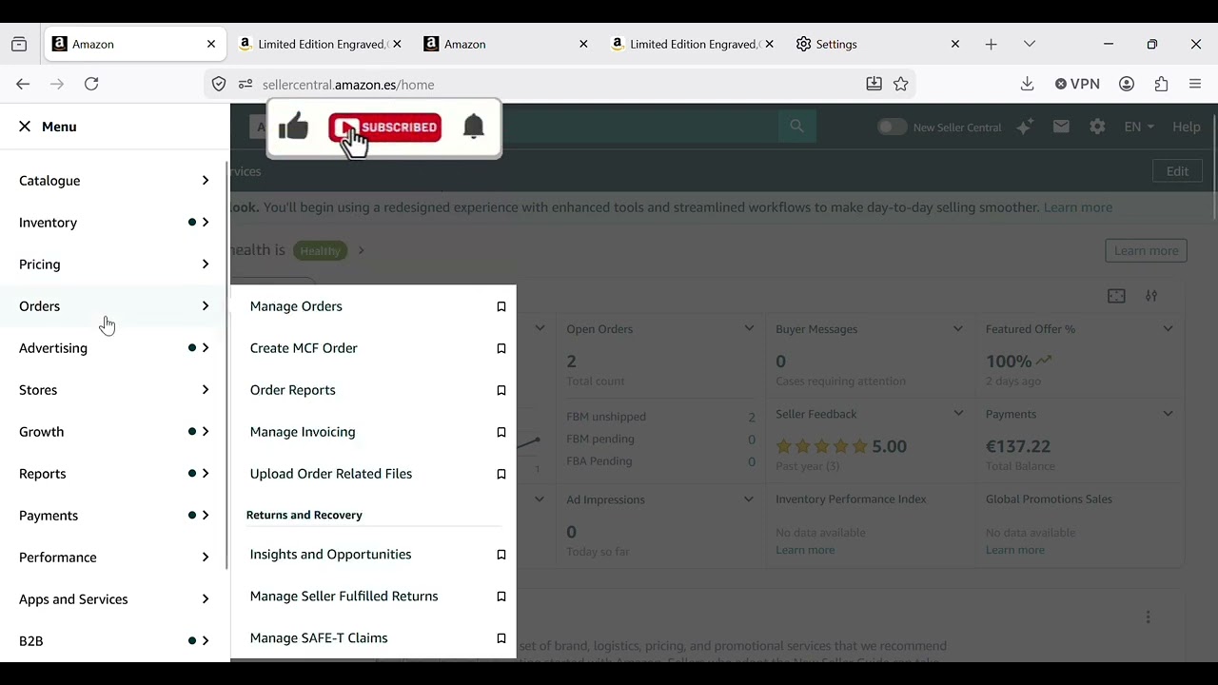Open the Seller Central settings gear
The height and width of the screenshot is (685, 1218).
point(1097,127)
